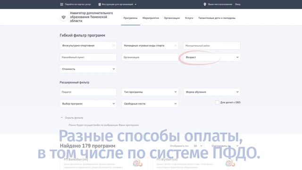Clear the 'Физкультурно-спортивная' filter
Viewport: 302px width, 170px height.
point(113,45)
